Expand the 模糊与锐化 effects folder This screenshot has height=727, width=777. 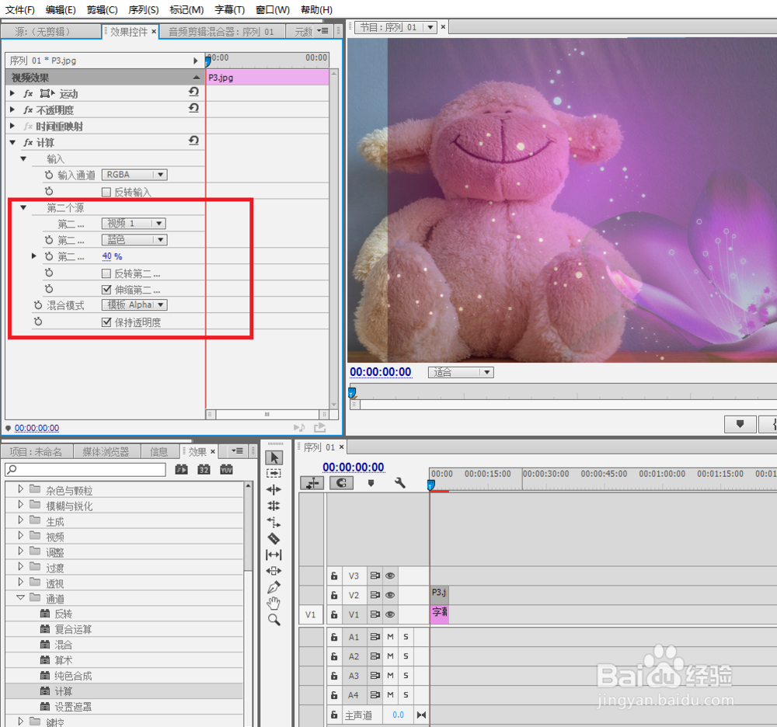[x=20, y=505]
